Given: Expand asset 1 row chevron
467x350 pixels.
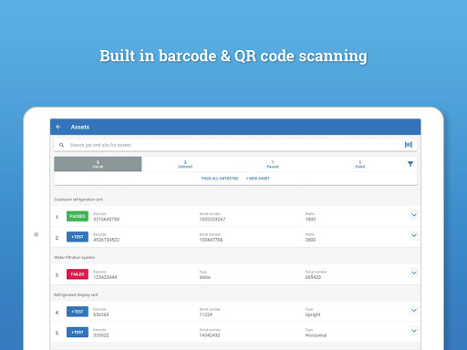Looking at the screenshot, I should (x=414, y=215).
